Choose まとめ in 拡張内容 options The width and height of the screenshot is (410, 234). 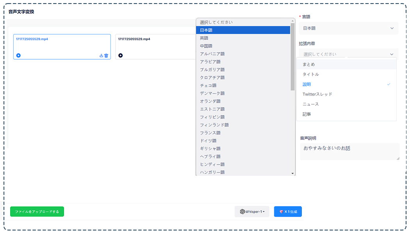[x=346, y=64]
